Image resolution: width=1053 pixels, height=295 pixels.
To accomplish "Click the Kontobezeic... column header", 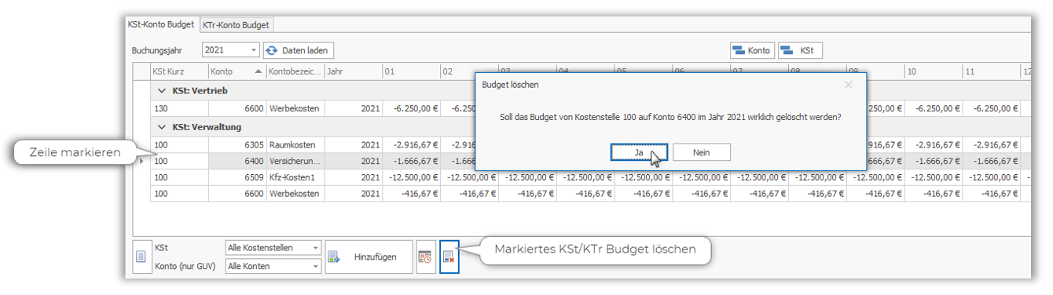I will click(x=295, y=71).
